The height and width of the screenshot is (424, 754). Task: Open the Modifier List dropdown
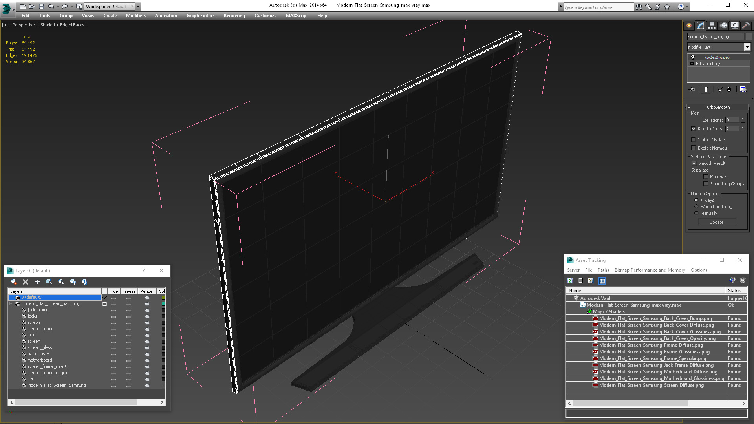(747, 47)
